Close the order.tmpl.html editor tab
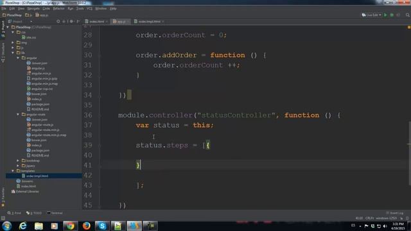Screen dimensions: 411x231 click(x=163, y=21)
